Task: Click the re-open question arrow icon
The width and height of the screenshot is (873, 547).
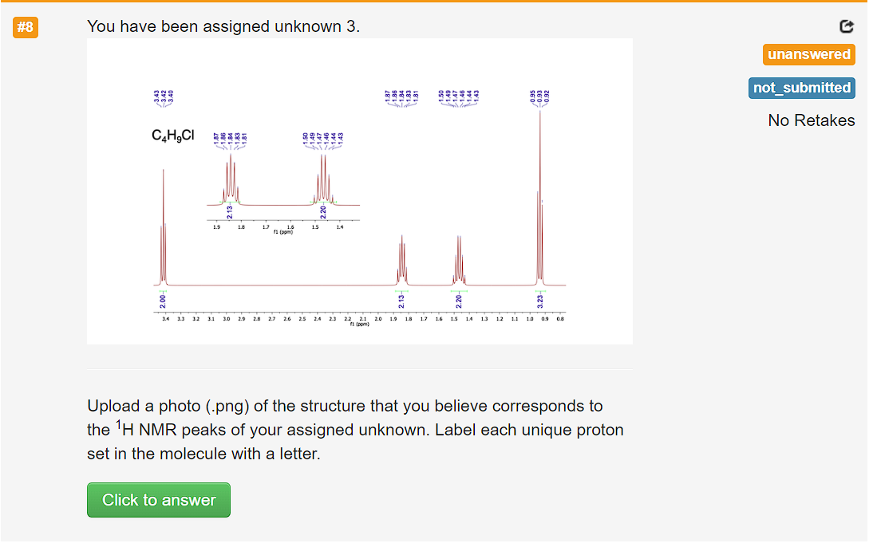Action: coord(846,26)
